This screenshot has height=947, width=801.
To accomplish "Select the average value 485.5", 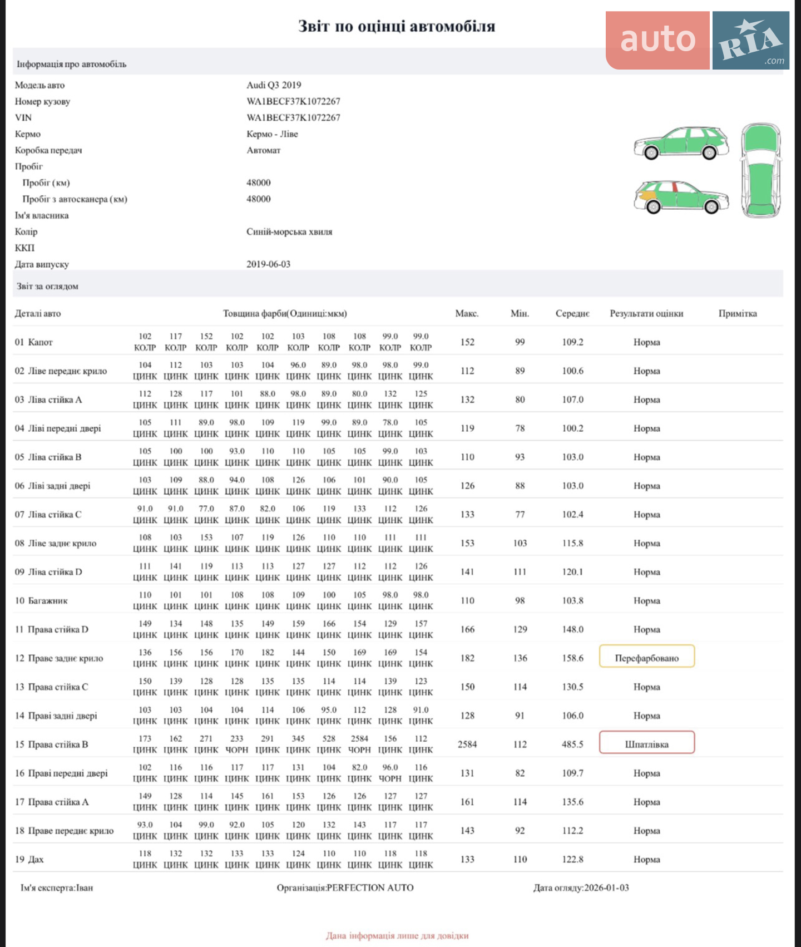I will pos(572,744).
